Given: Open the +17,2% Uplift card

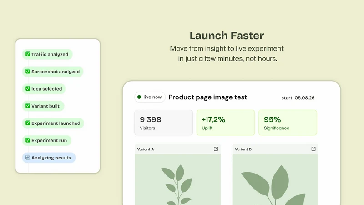Looking at the screenshot, I should click(x=226, y=123).
